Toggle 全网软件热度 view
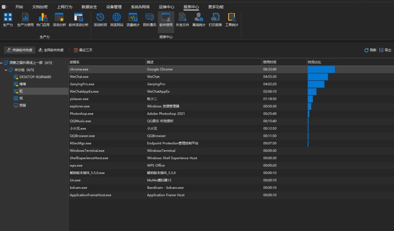The image size is (394, 231). pos(51,50)
